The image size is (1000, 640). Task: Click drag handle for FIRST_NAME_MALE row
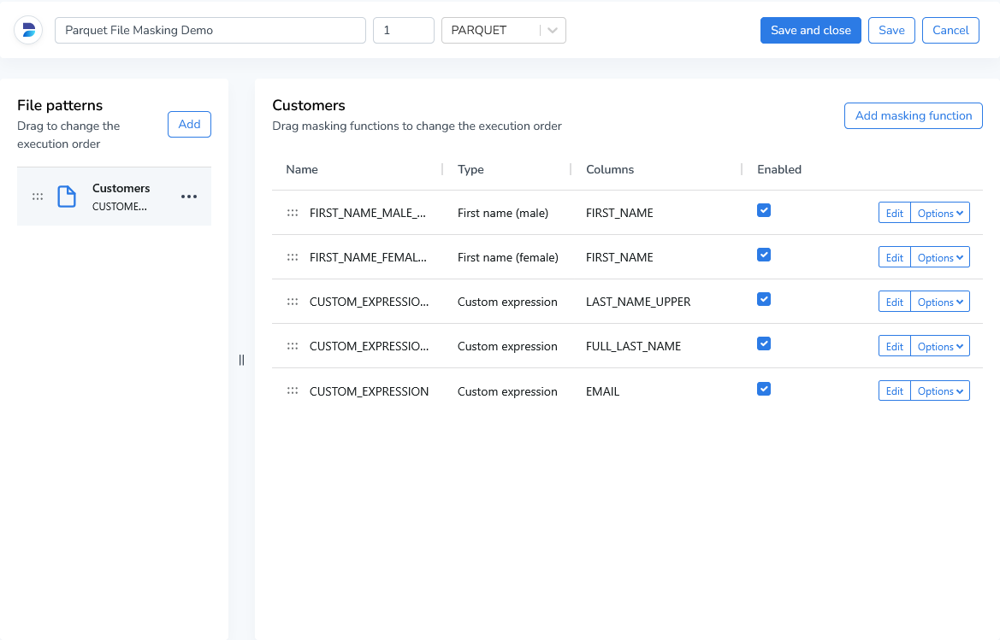coord(293,213)
